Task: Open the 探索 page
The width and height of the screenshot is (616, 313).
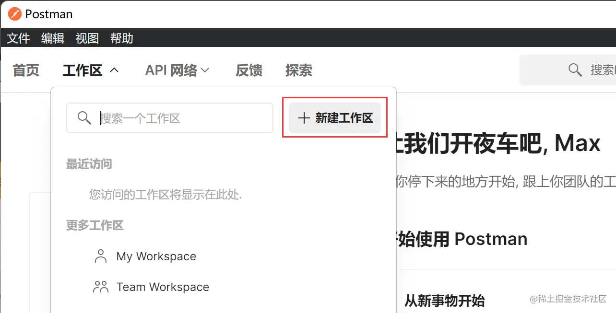Action: coord(299,70)
